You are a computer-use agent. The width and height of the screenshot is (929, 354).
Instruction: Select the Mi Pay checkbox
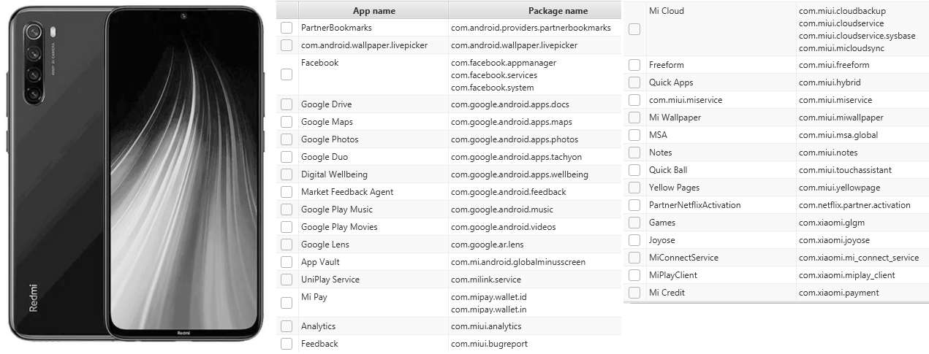(287, 303)
